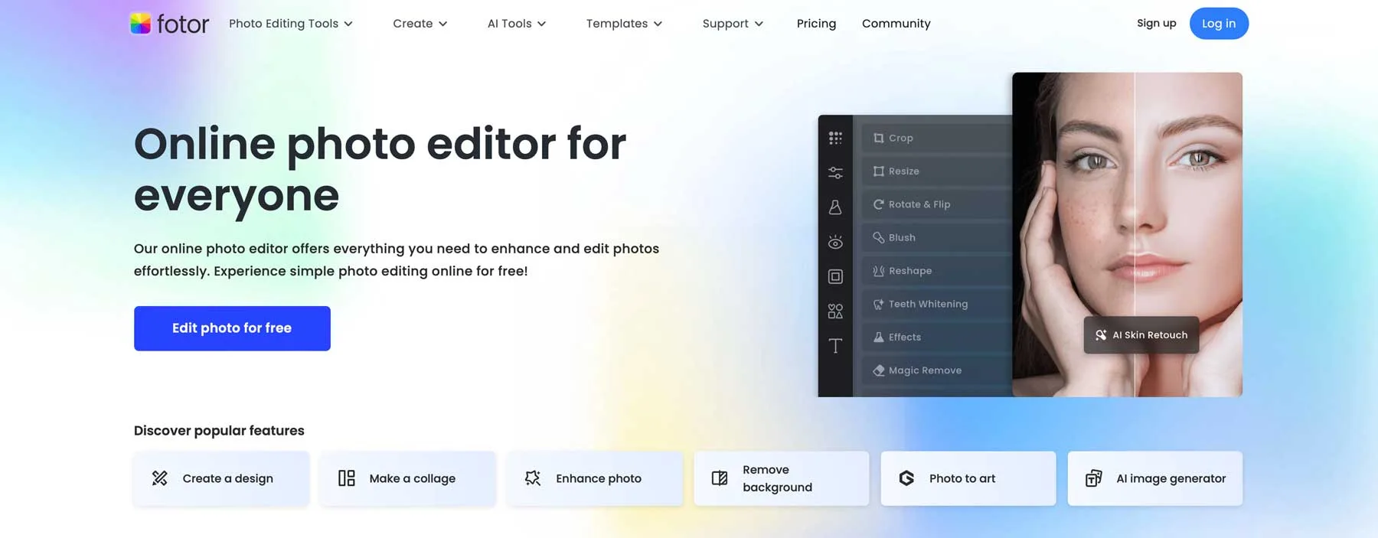Go to the Community page

(x=896, y=24)
